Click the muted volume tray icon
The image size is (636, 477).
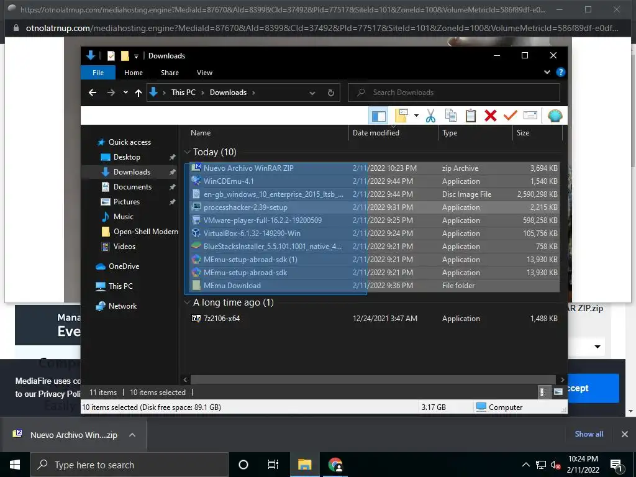pos(555,465)
